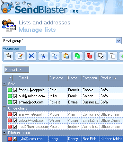Click the uncheck all boxes icon
This screenshot has height=142, width=123.
click(112, 56)
